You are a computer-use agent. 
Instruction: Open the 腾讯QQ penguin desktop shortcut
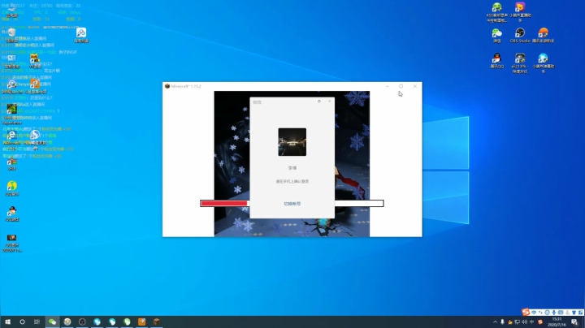pyautogui.click(x=496, y=61)
